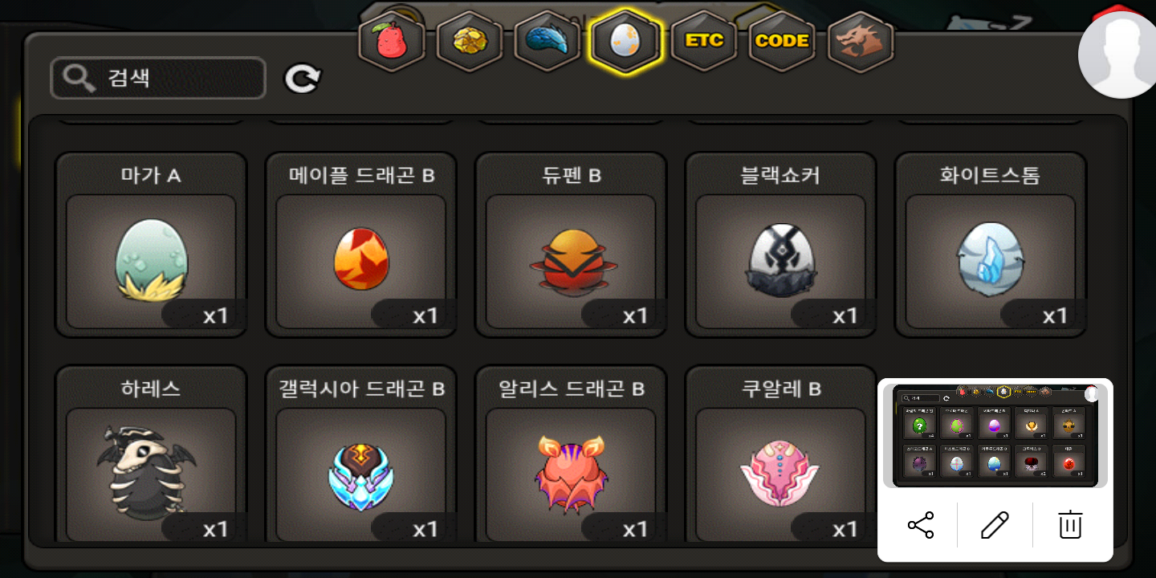Pick the 알리스 드래곤 B egg
The width and height of the screenshot is (1156, 578).
571,454
